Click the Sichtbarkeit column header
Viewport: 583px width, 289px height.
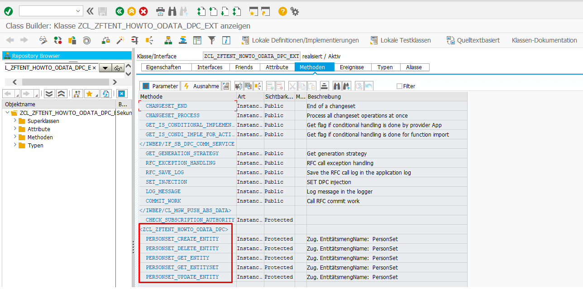pyautogui.click(x=279, y=96)
